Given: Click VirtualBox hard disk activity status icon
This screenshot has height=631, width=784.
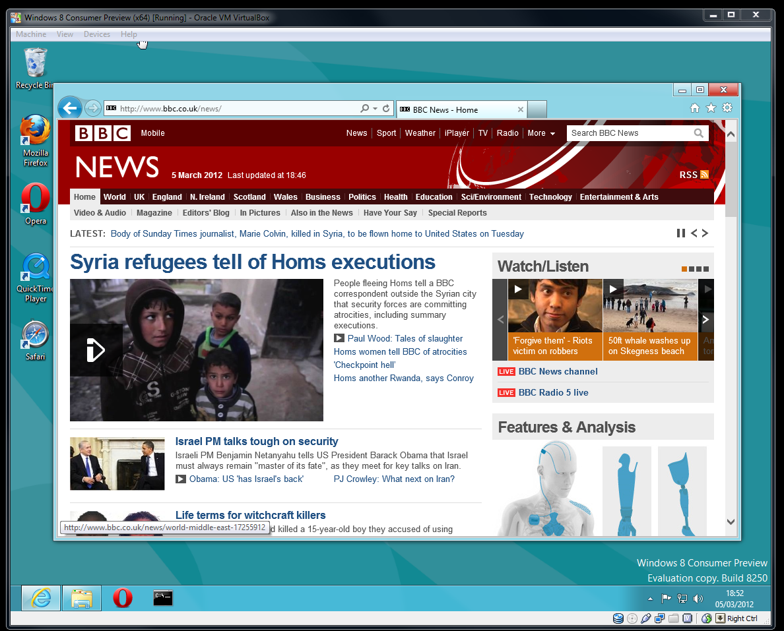Looking at the screenshot, I should click(x=618, y=618).
